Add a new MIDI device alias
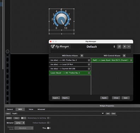This screenshot has width=140, height=133. (82, 55)
